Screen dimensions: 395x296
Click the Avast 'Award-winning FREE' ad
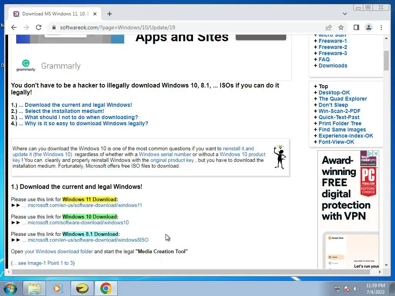[348, 210]
